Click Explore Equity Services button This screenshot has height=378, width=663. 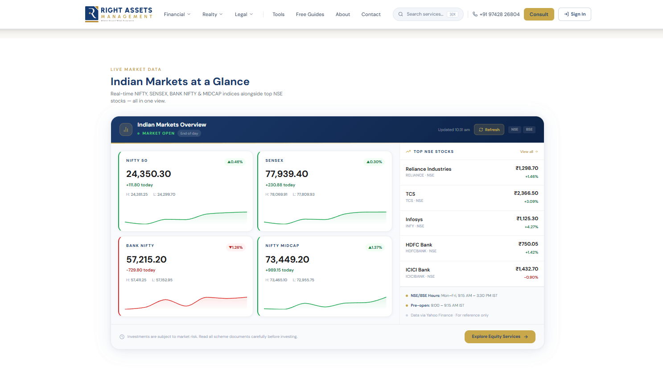(x=500, y=337)
